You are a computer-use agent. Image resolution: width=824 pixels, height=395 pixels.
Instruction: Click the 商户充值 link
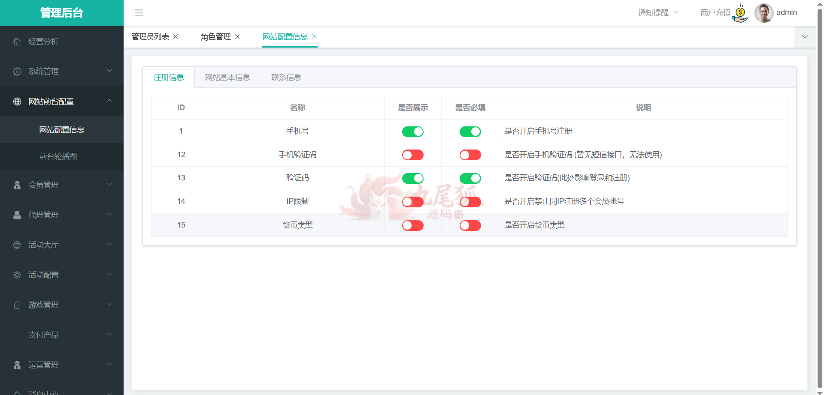click(715, 13)
